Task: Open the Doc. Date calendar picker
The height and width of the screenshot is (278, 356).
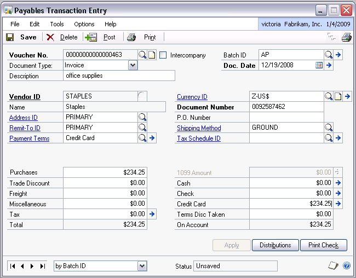Action: tap(319, 65)
